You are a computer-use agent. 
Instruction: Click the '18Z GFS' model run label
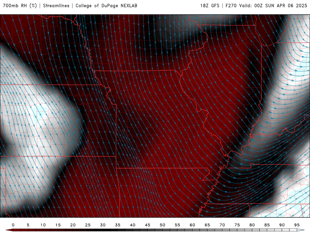(210, 6)
